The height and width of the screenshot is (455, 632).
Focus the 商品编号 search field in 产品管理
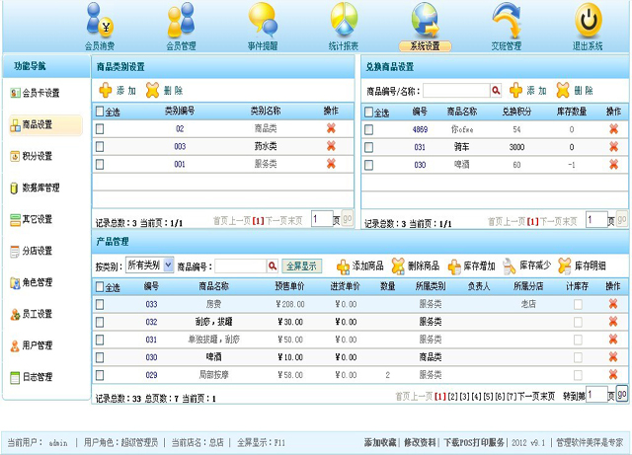pos(240,265)
